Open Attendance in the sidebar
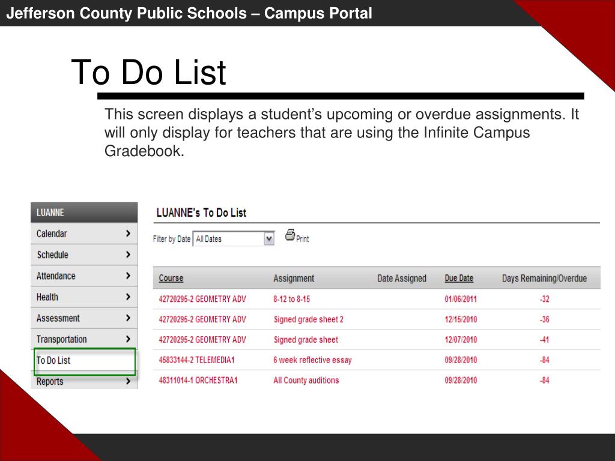The width and height of the screenshot is (615, 461). pyautogui.click(x=84, y=276)
